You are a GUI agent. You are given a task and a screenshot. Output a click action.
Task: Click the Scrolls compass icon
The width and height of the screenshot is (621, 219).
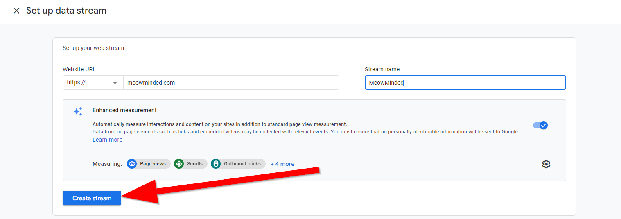(179, 164)
